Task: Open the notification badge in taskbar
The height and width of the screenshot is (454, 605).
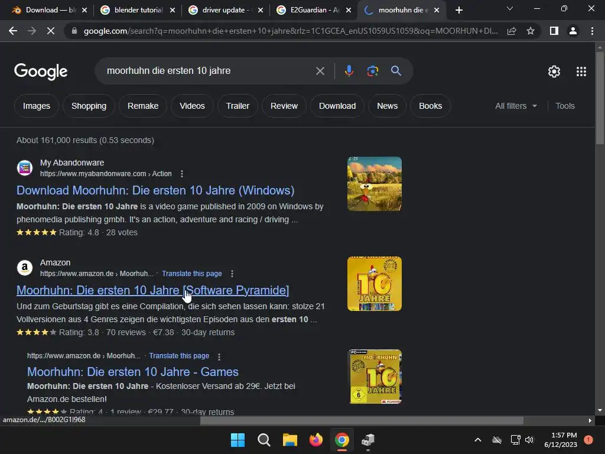Action: [x=588, y=440]
